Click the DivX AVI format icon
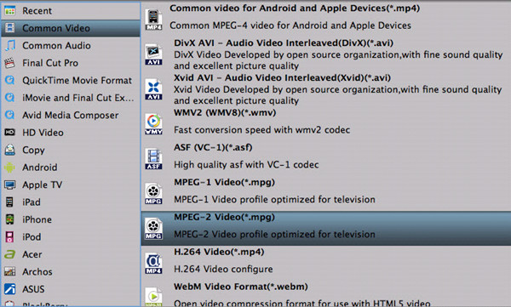Viewport: 511px width, 307px height. click(153, 54)
